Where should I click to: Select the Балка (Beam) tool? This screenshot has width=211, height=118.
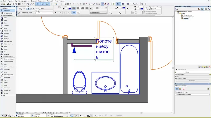tap(5, 28)
